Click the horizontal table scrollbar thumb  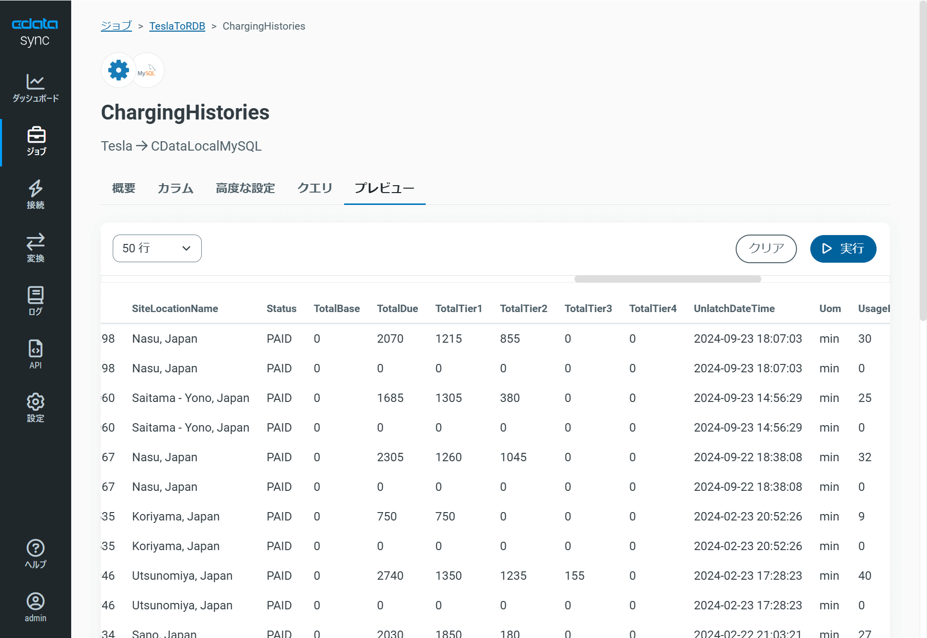[668, 279]
